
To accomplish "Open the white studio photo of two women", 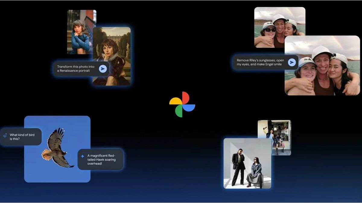I will tap(247, 163).
